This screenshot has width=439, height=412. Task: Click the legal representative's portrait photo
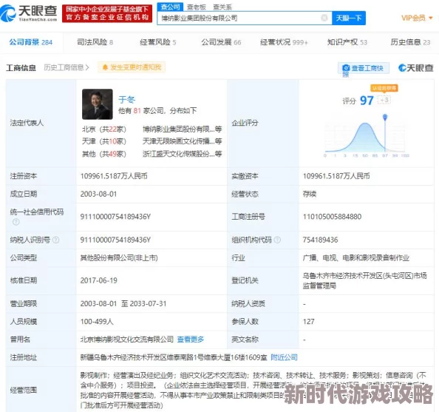[97, 104]
